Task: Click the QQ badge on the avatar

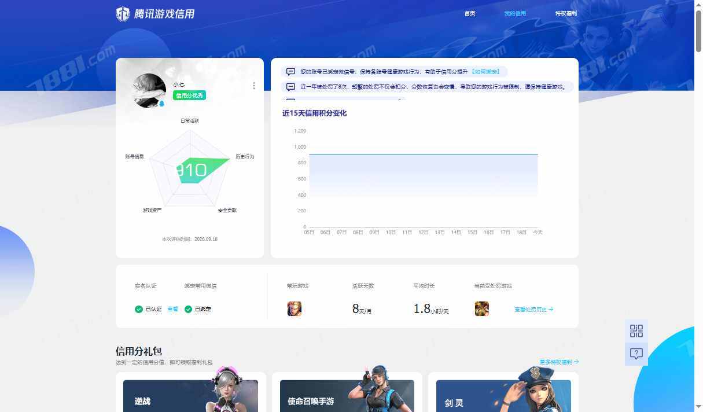Action: 161,104
